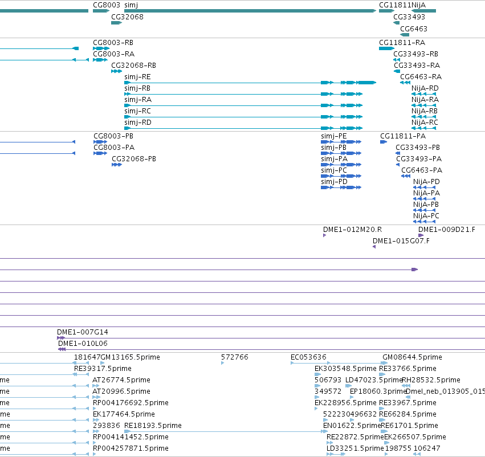
Task: Click transcript NijA-RB label
Action: (425, 111)
